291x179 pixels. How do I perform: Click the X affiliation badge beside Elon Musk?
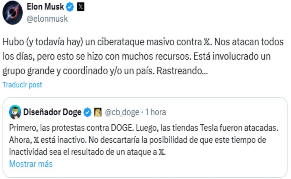point(81,7)
